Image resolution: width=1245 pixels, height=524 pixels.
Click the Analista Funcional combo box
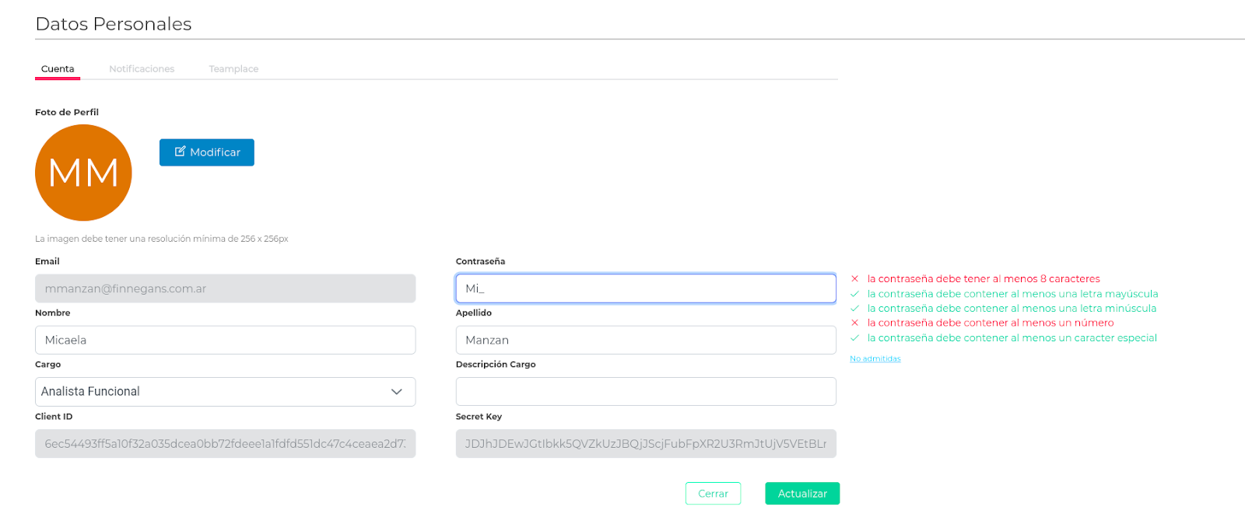tap(210, 392)
